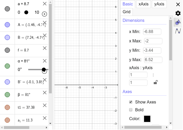Toggle visibility of point A
This screenshot has height=130, width=183.
[7, 25]
